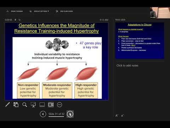Restart the presentation timer

19,20
